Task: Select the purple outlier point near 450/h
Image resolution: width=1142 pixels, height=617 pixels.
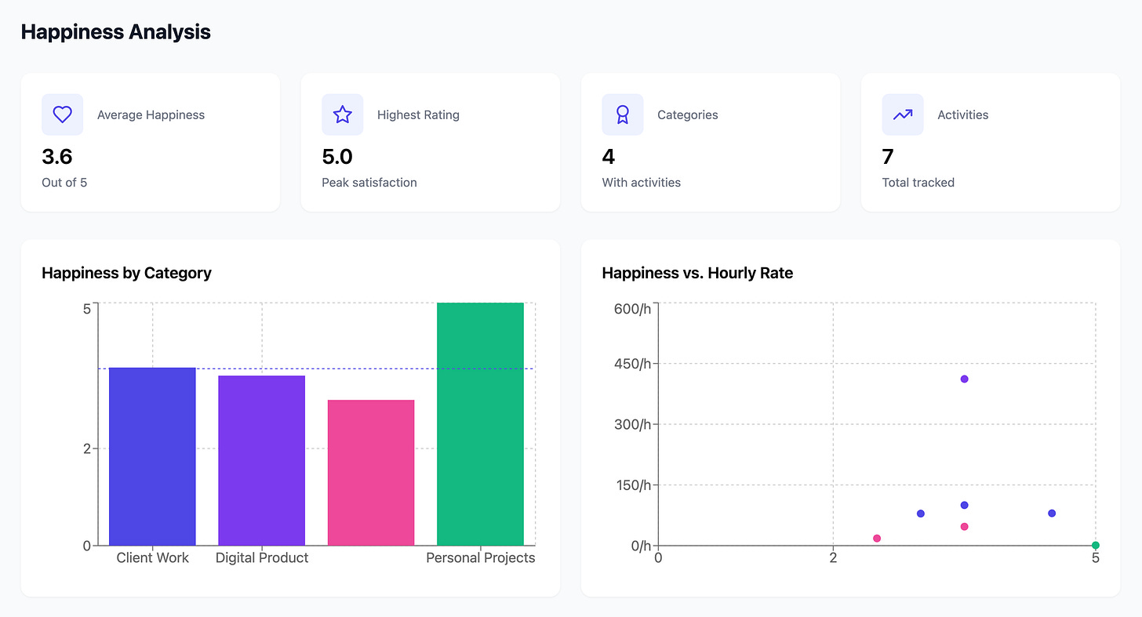Action: coord(964,379)
